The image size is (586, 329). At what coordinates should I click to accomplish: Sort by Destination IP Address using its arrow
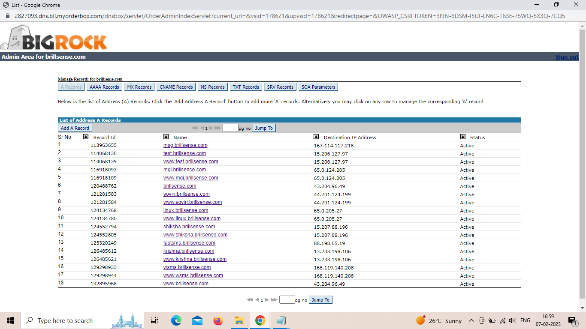[316, 137]
